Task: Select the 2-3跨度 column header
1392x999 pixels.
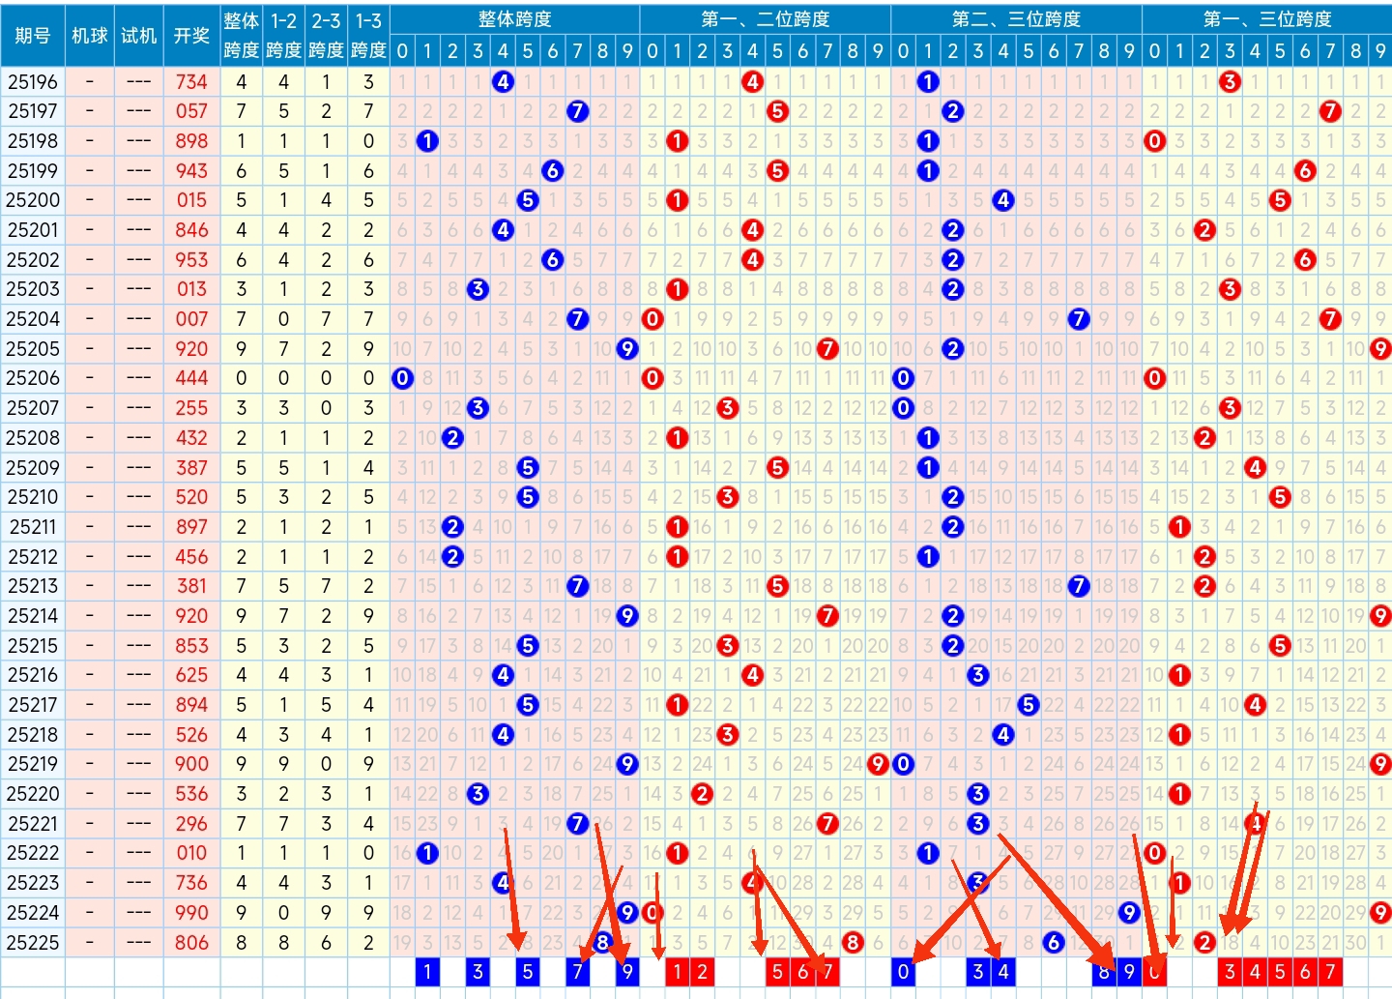Action: click(327, 36)
